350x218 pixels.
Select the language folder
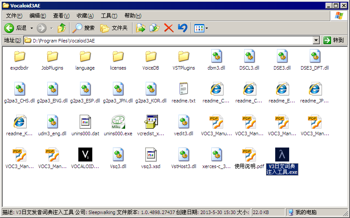(85, 60)
